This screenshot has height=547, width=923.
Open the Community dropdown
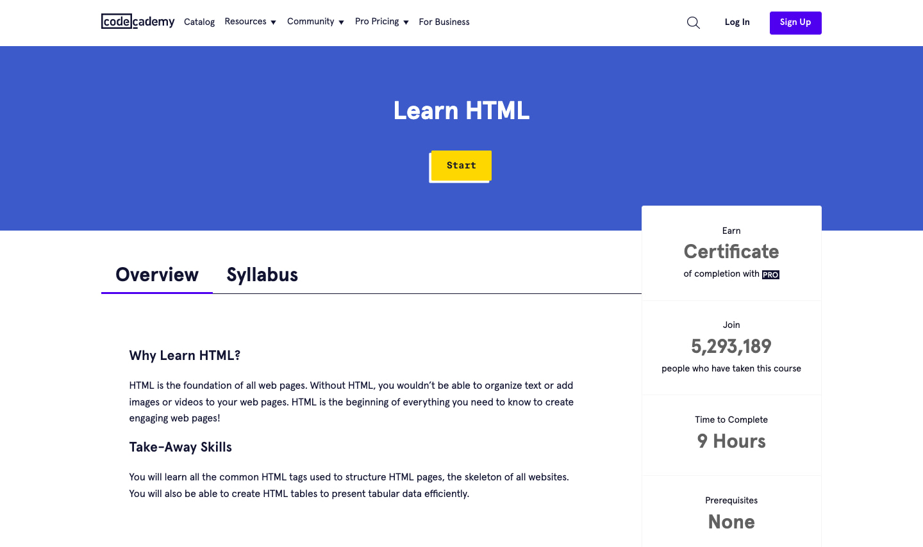tap(315, 22)
